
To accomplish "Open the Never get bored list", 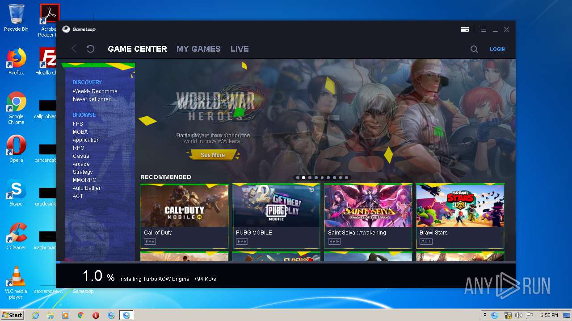I will (x=92, y=99).
